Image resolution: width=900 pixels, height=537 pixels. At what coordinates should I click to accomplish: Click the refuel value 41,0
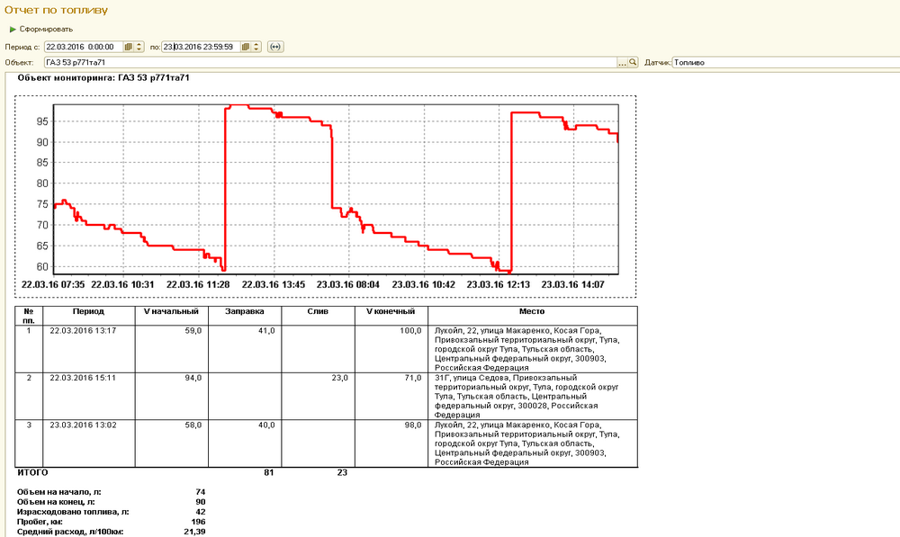266,331
